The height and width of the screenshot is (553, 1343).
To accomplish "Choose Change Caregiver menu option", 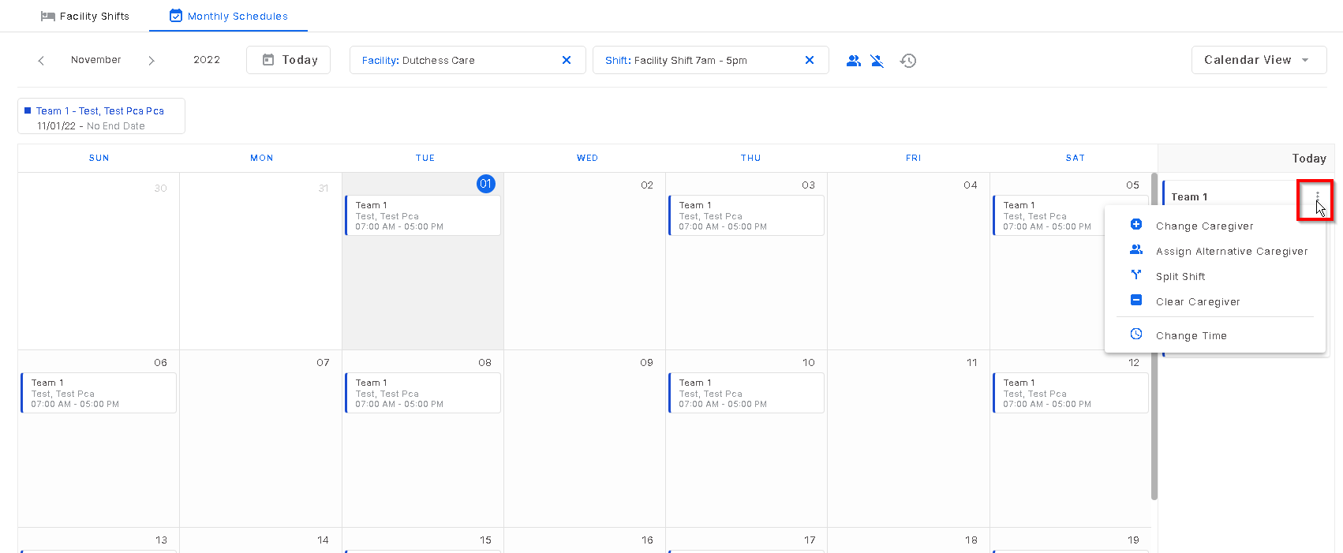I will (1214, 226).
